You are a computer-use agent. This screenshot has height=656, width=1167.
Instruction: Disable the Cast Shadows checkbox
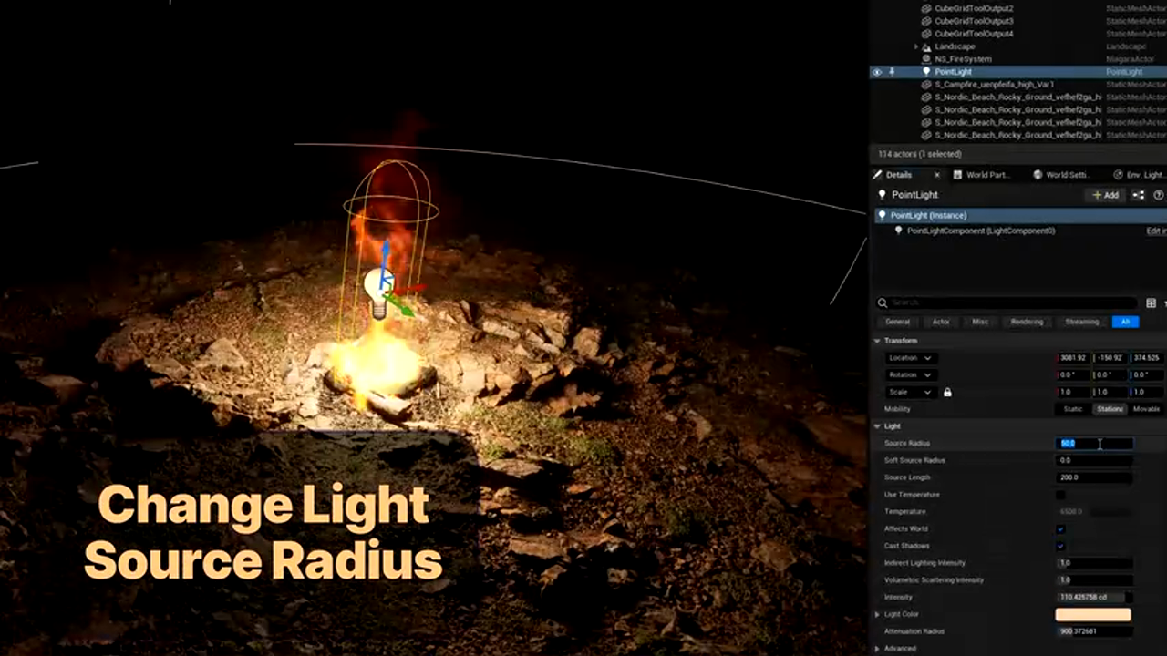1060,546
